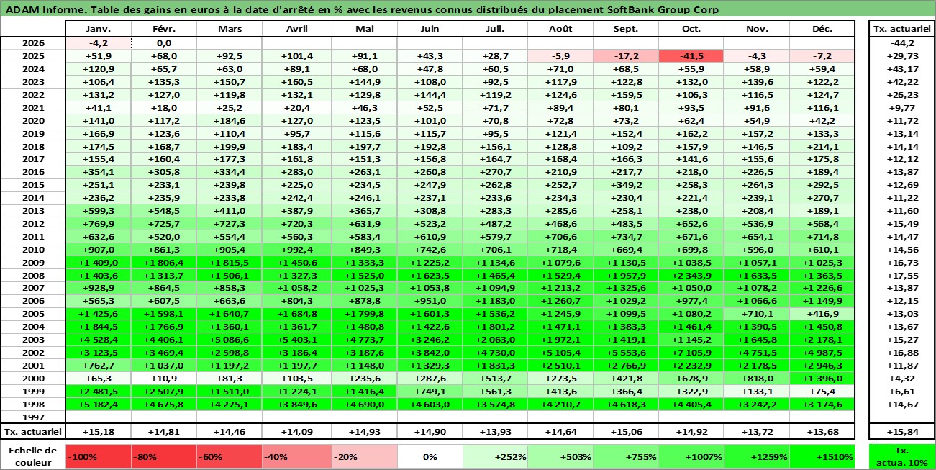The width and height of the screenshot is (936, 470).
Task: Select the +5 403,1 cell in Avril 2003
Action: [x=299, y=340]
